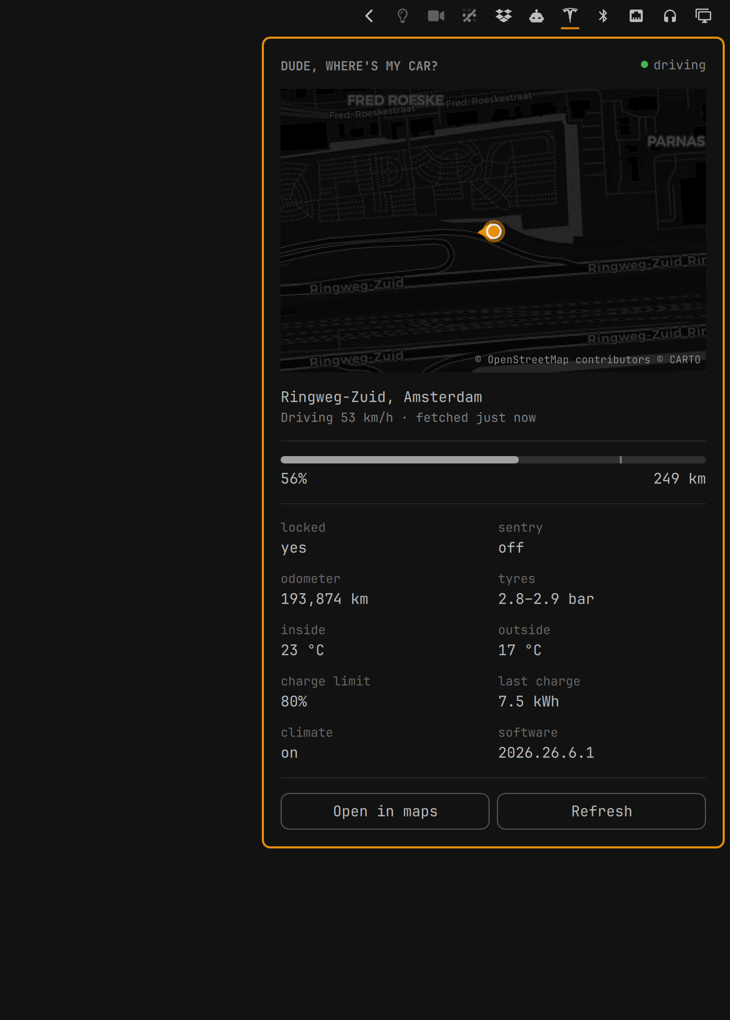Click the back chevron icon
The image size is (730, 1020).
coord(369,16)
